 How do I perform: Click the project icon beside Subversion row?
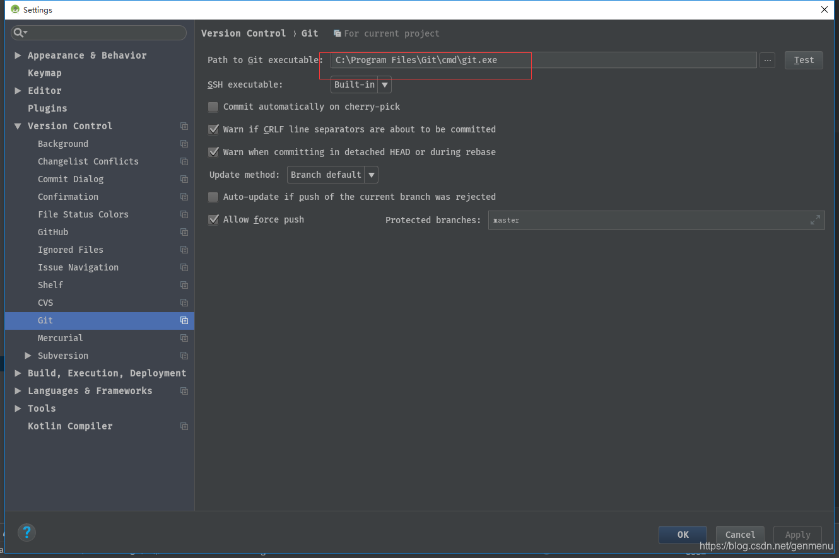[x=184, y=356]
